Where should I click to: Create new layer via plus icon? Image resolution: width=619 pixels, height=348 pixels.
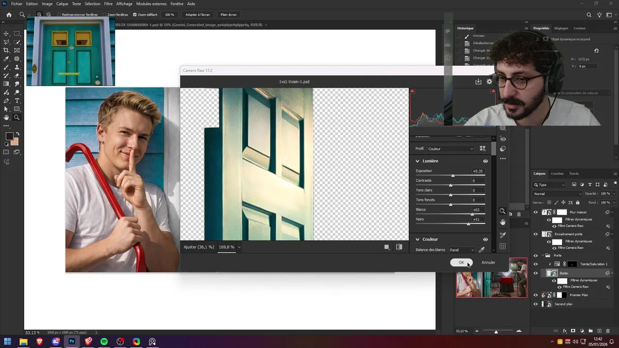tap(599, 331)
